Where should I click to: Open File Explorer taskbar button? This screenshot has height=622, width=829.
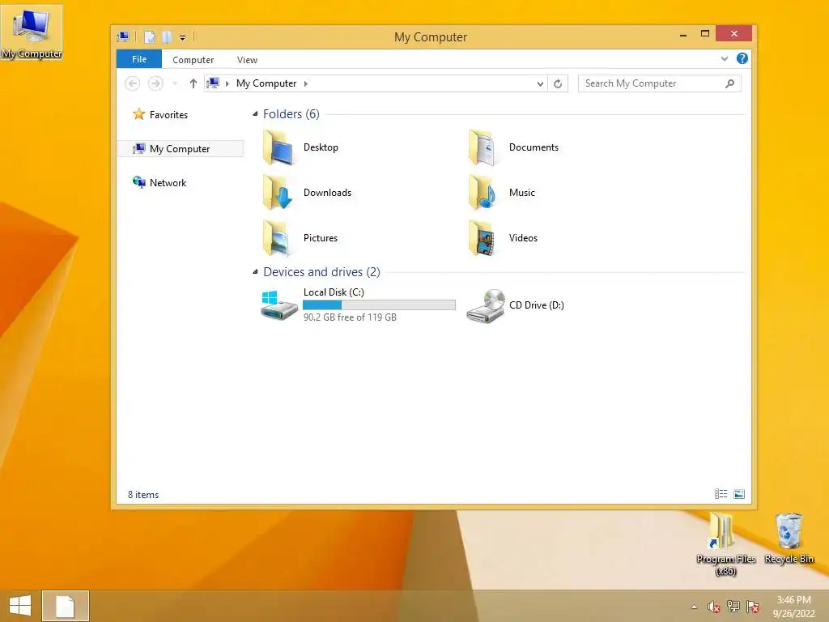[66, 606]
